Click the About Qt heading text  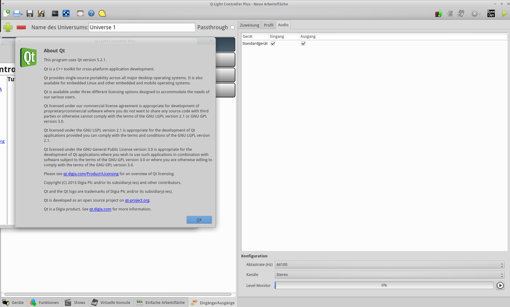point(54,51)
